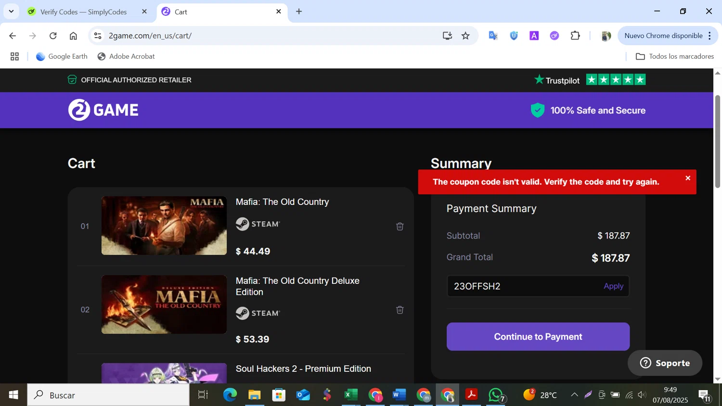Open Todos los marcadores folder
The image size is (722, 406).
click(x=675, y=56)
